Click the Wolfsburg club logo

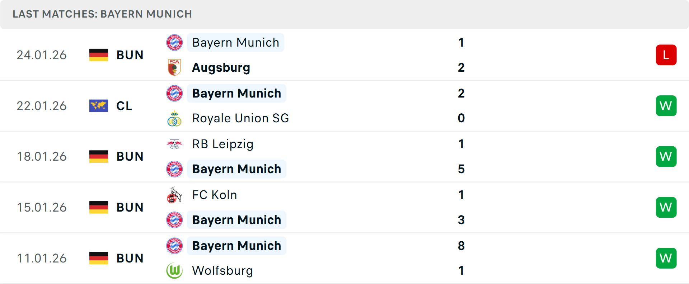pyautogui.click(x=174, y=271)
